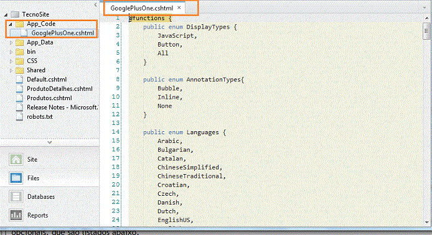Click the vertical scrollbar thumb

click(426, 31)
